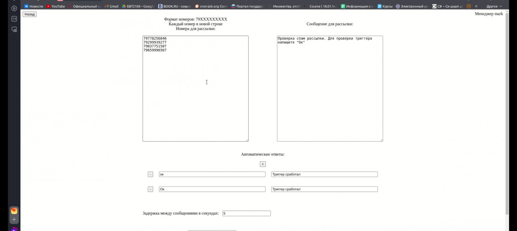This screenshot has height=231, width=517.
Task: Click the Автоматические ответы heading
Action: (x=263, y=154)
